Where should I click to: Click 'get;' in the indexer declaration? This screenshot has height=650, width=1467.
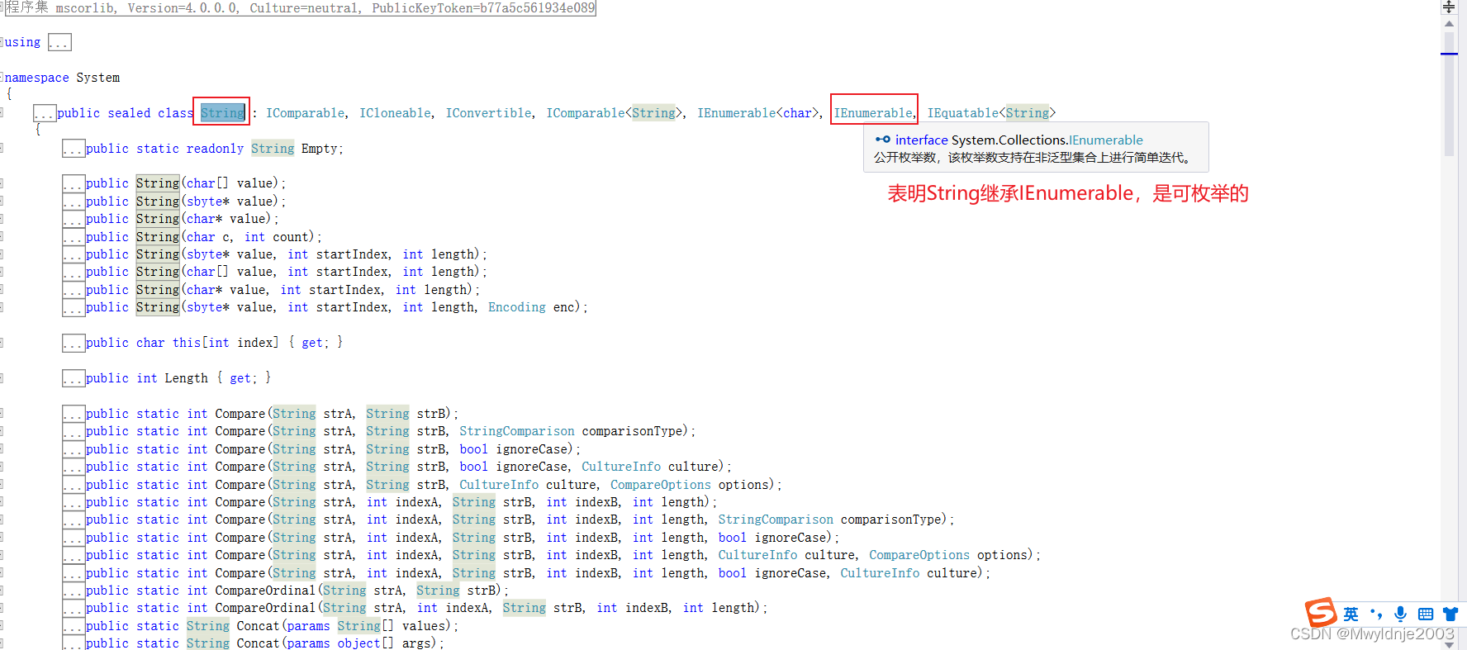pos(316,343)
